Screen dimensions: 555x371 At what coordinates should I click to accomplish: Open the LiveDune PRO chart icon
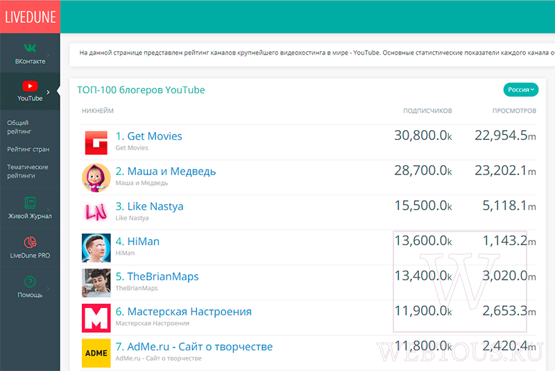pos(30,242)
